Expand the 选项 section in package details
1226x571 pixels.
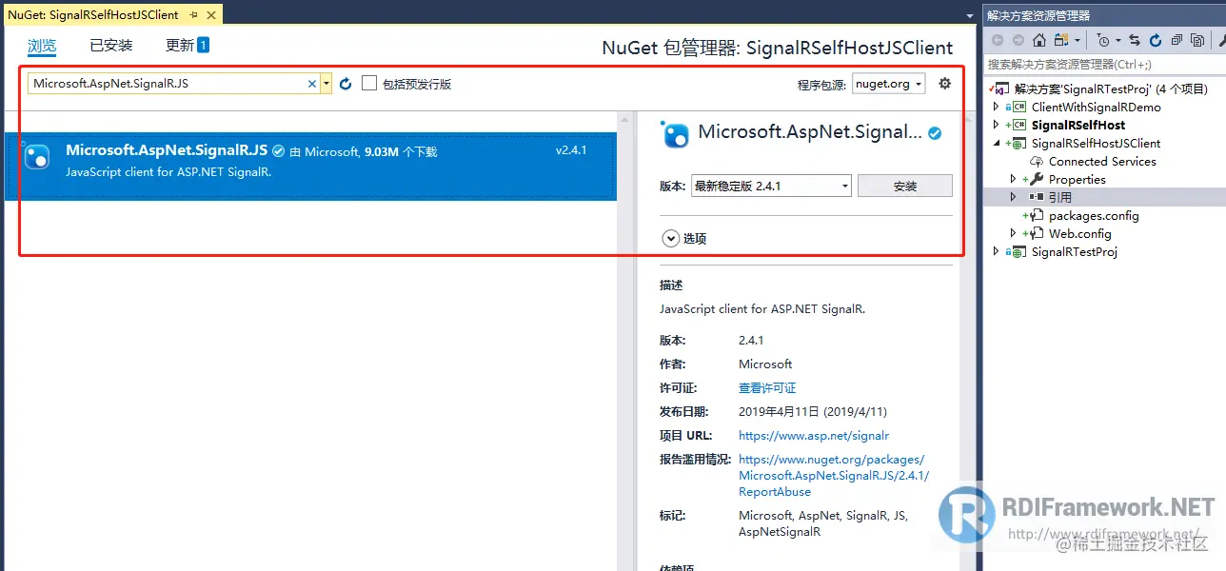(x=675, y=238)
